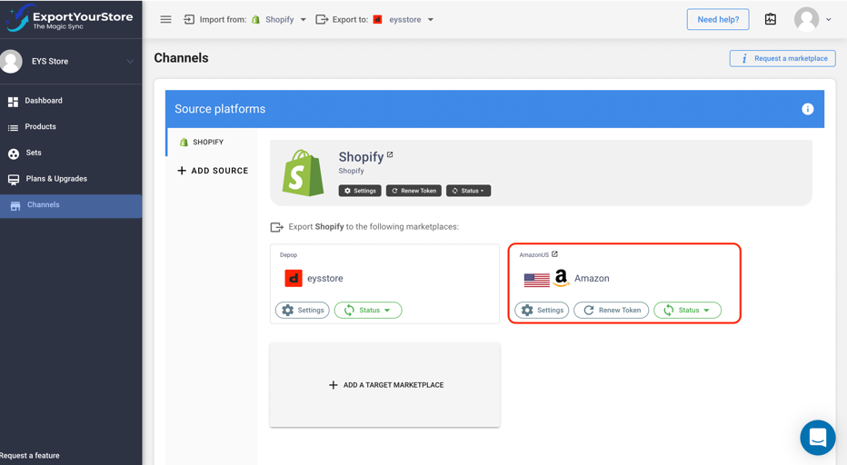
Task: Click the info icon in Source platforms header
Action: tap(808, 109)
